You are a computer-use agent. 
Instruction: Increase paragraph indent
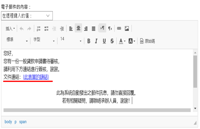coord(62,29)
